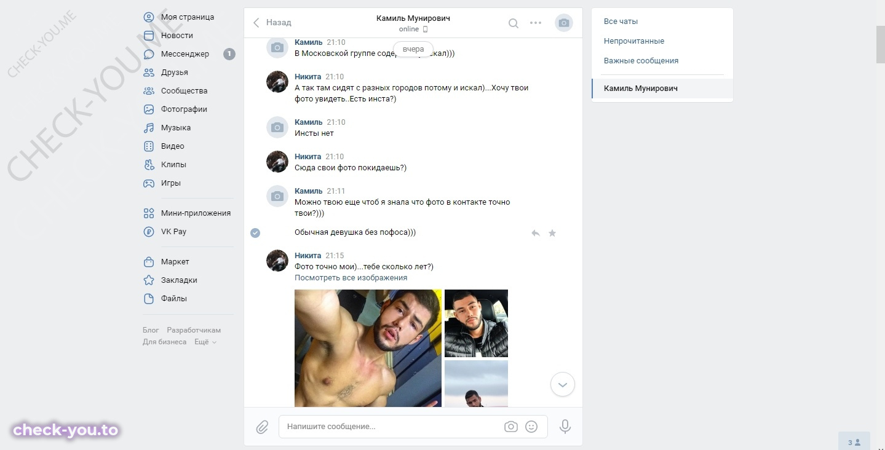Open Никита avatar at 21:15 message
Image resolution: width=885 pixels, height=450 pixels.
point(277,261)
